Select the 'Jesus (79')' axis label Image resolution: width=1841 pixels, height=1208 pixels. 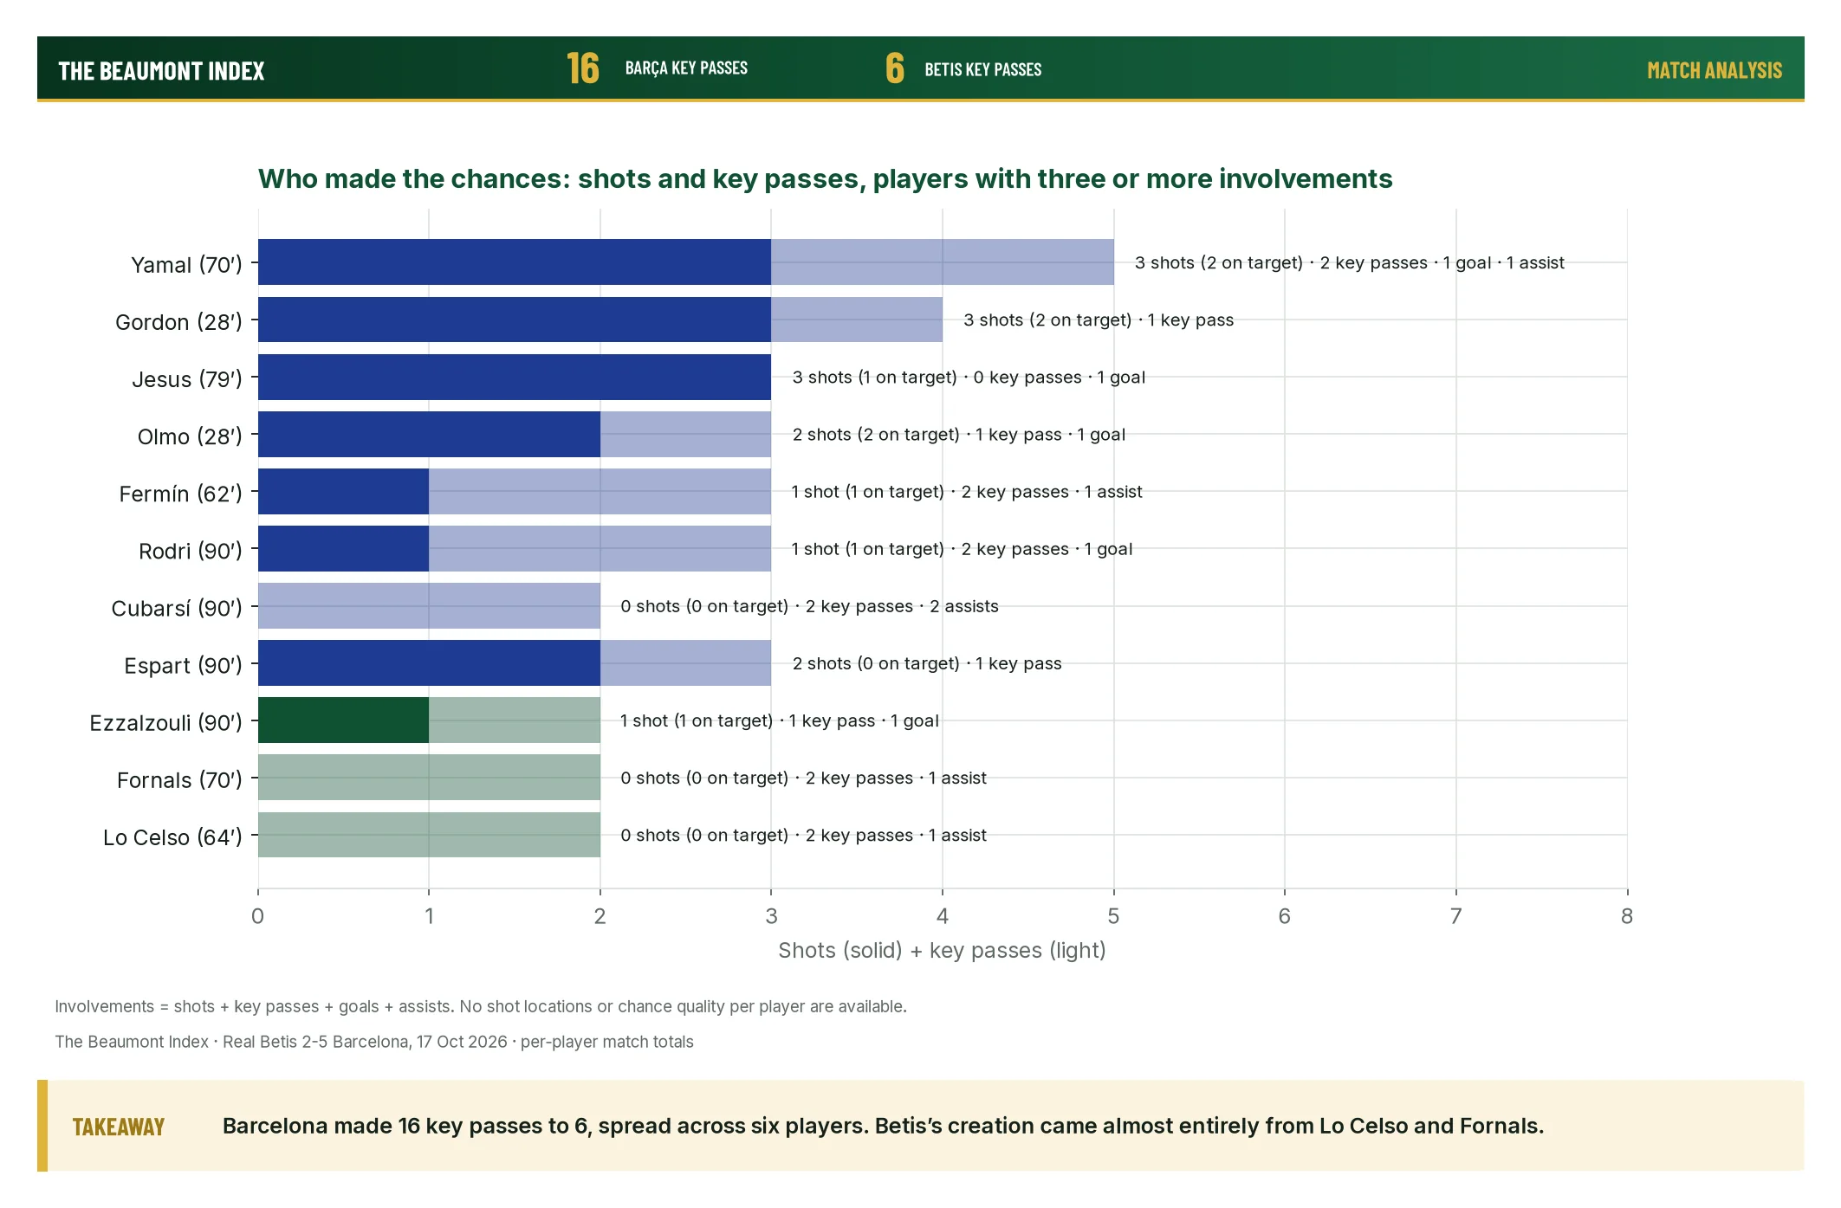187,378
